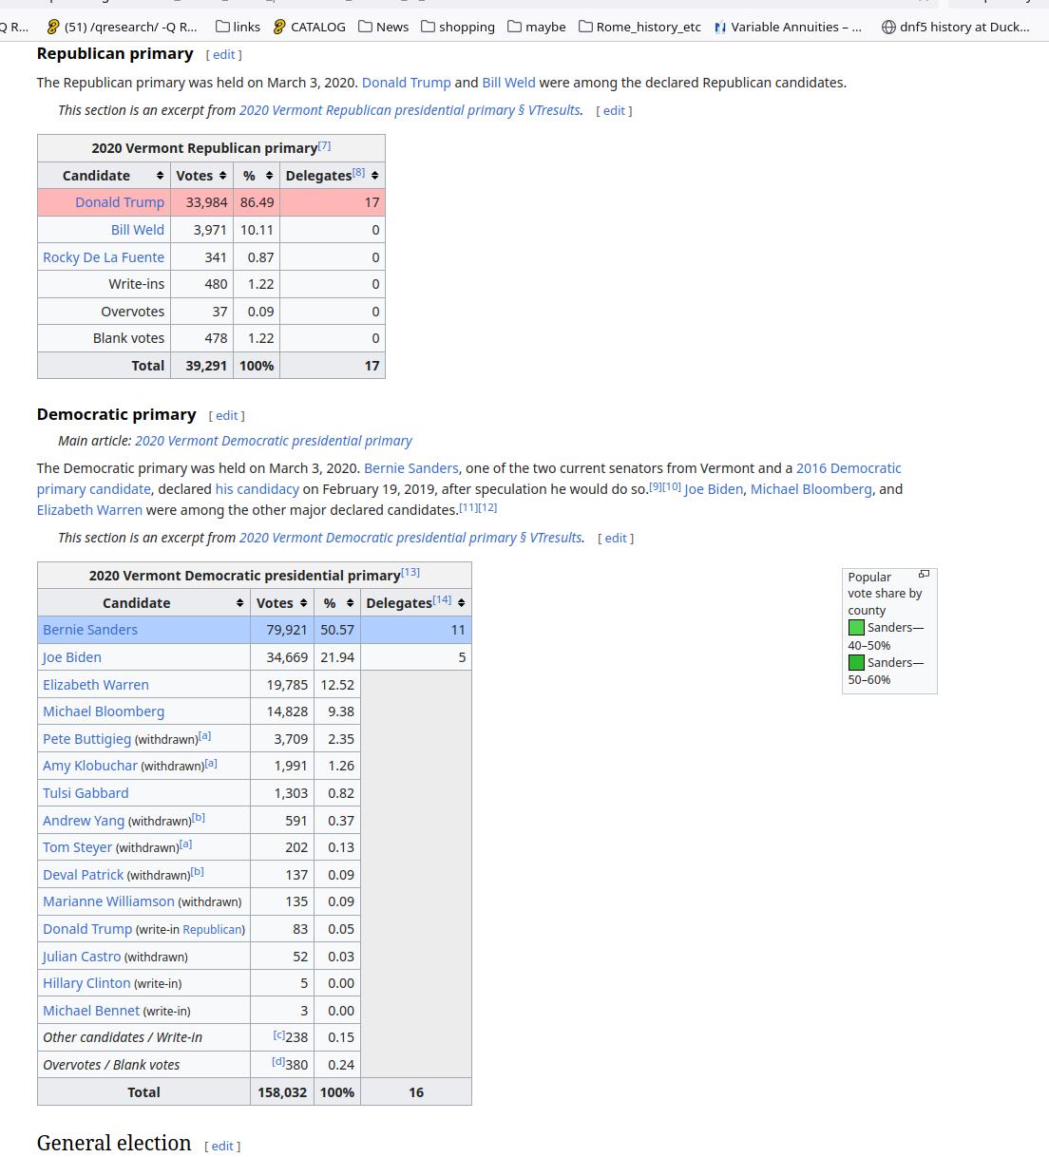
Task: Click the Write-ins row label
Action: click(137, 284)
